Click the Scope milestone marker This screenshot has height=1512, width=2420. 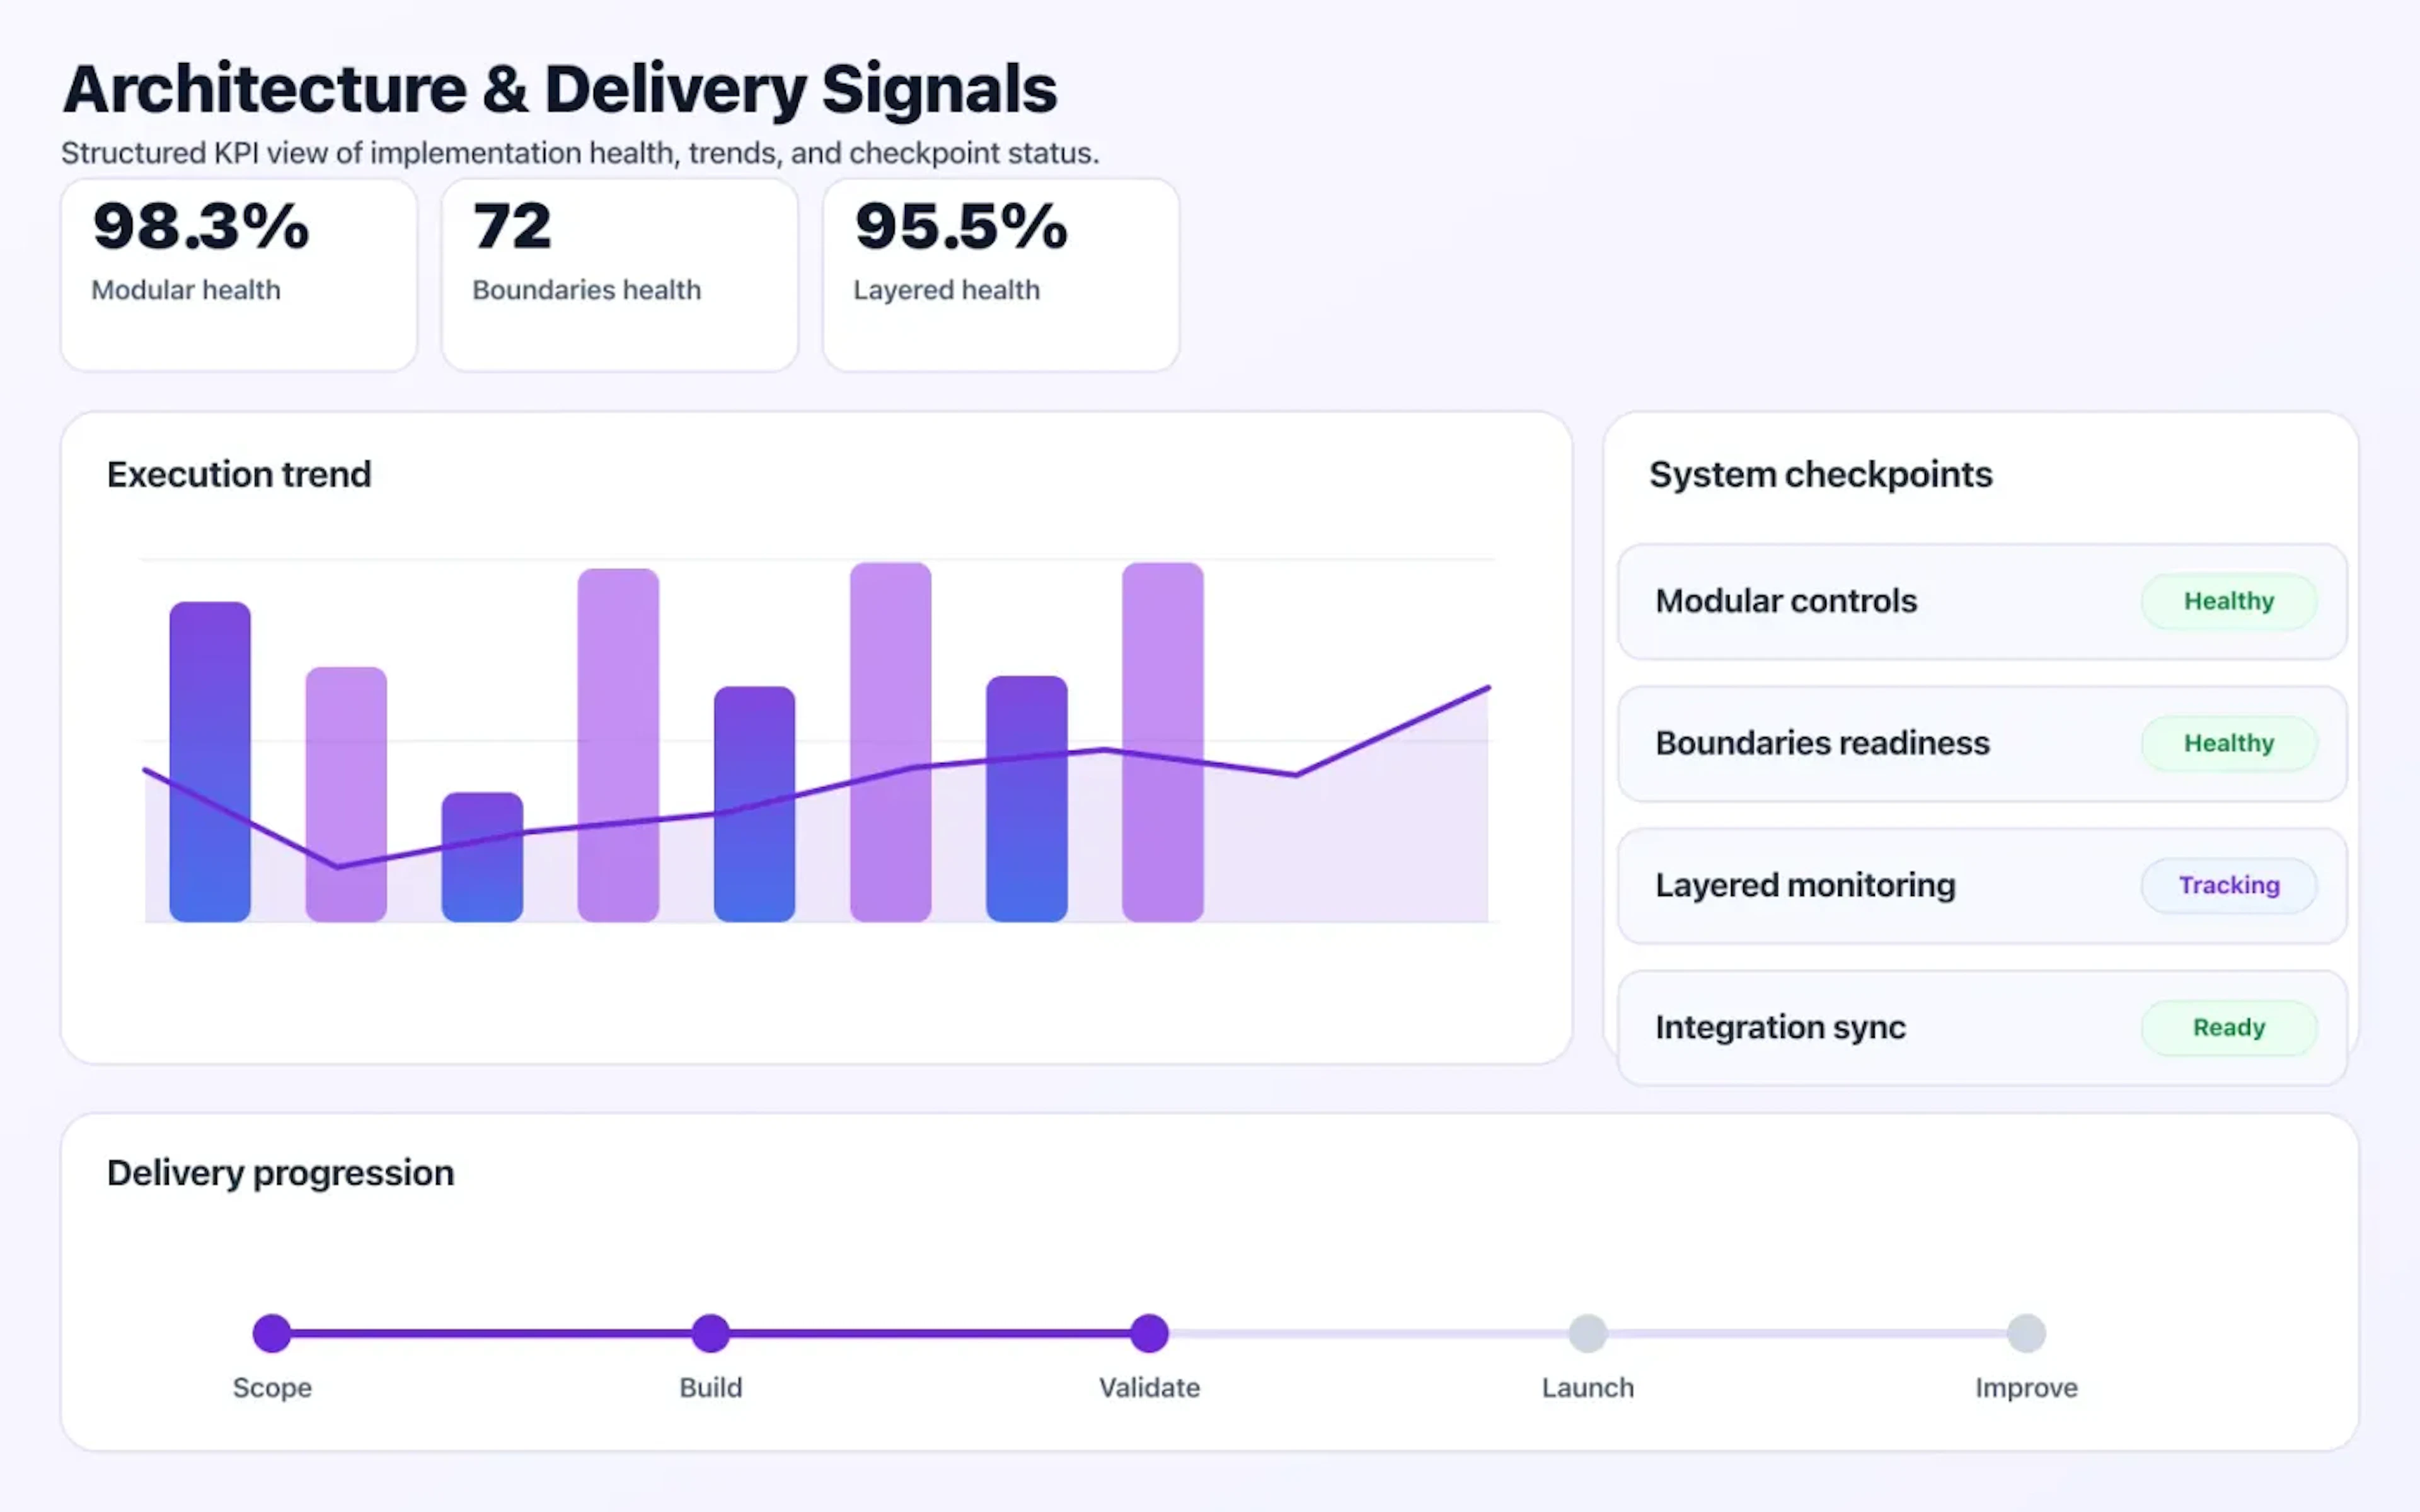(271, 1331)
